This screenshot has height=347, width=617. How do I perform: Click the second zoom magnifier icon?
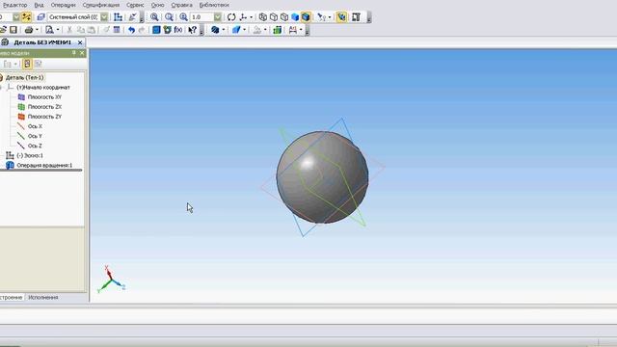click(169, 17)
